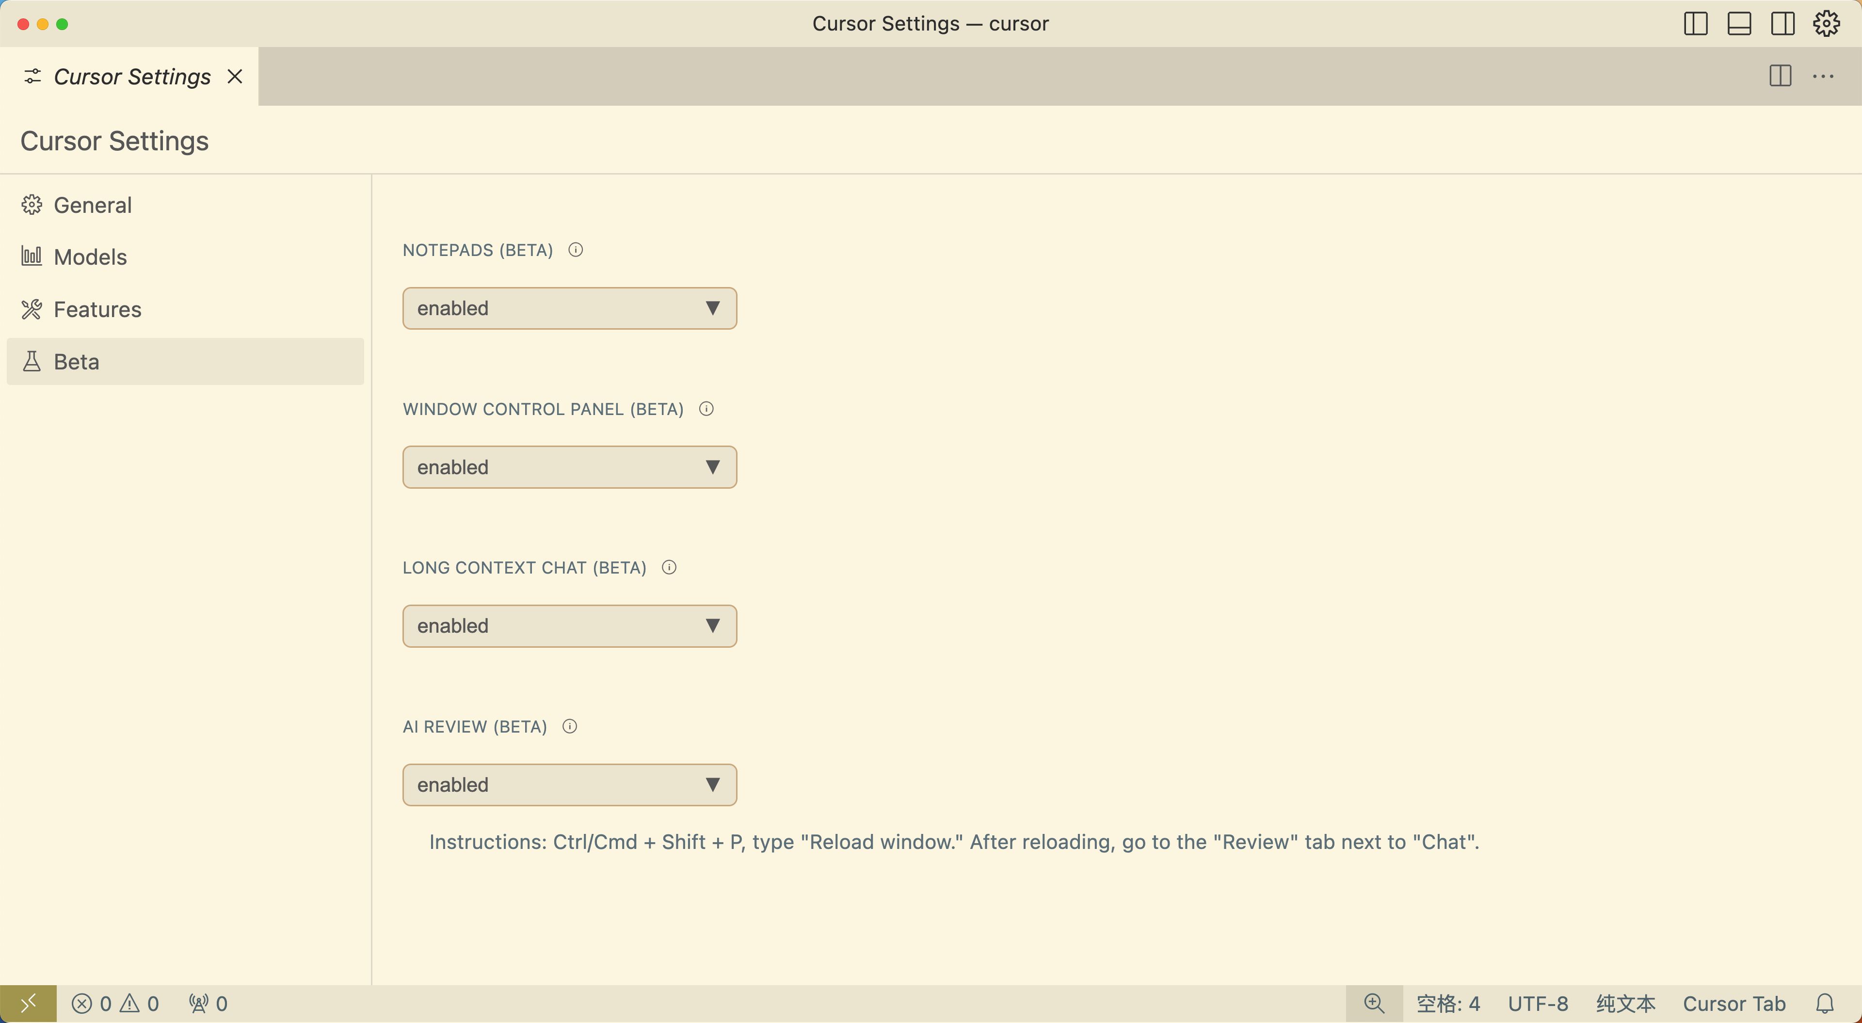Click the zoom magnifier status bar icon

pos(1374,1004)
